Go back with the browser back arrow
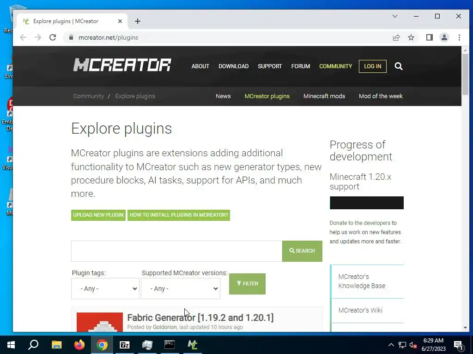Image resolution: width=473 pixels, height=354 pixels. [23, 37]
